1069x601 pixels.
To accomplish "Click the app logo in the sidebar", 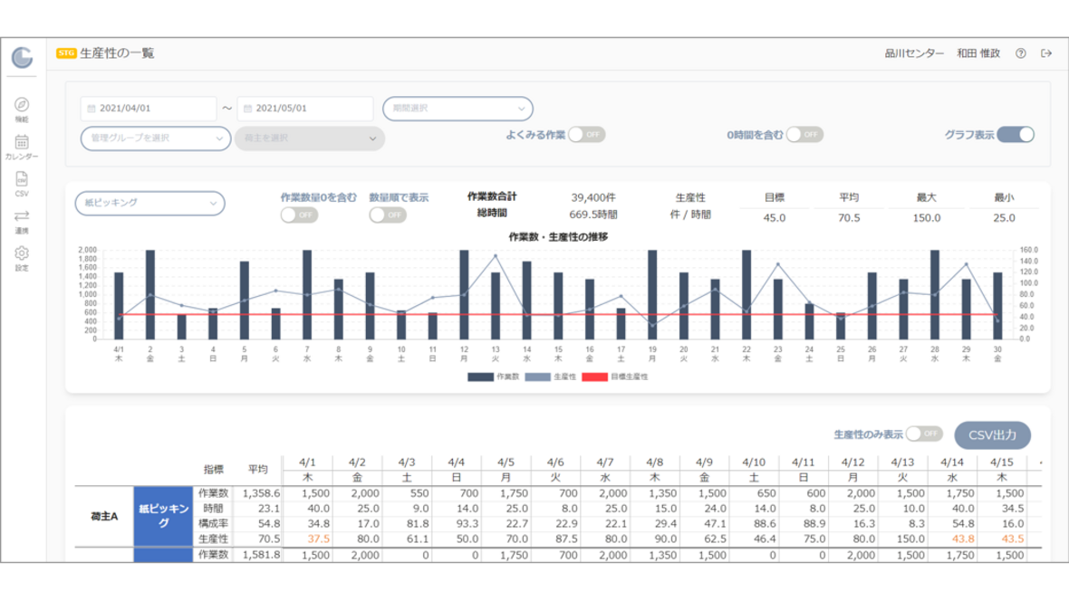I will [x=22, y=57].
